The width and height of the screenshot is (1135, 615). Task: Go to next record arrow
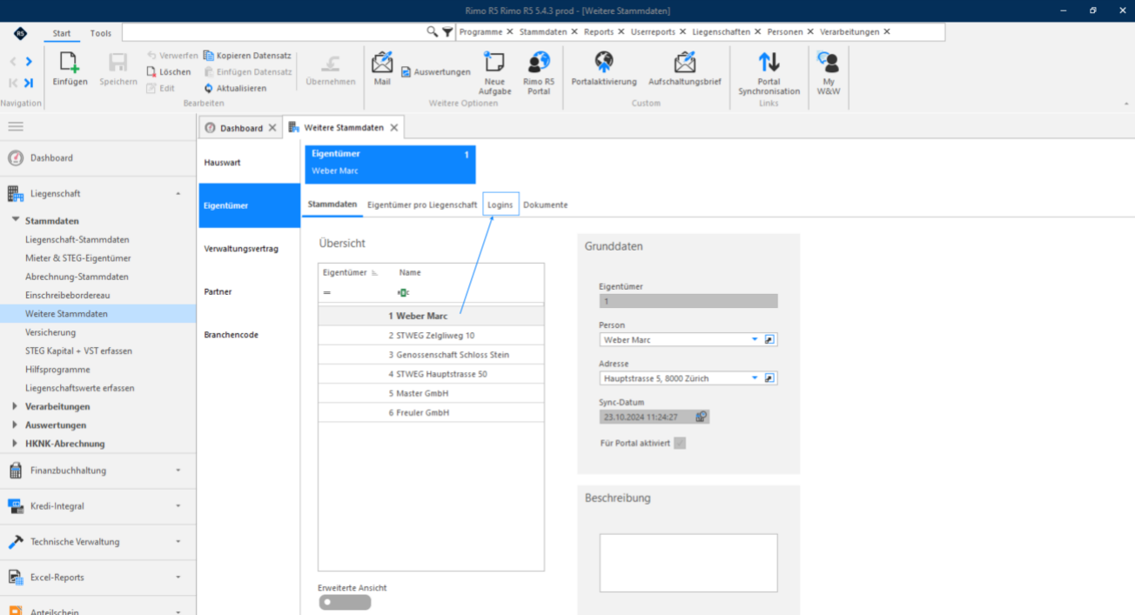pos(29,62)
